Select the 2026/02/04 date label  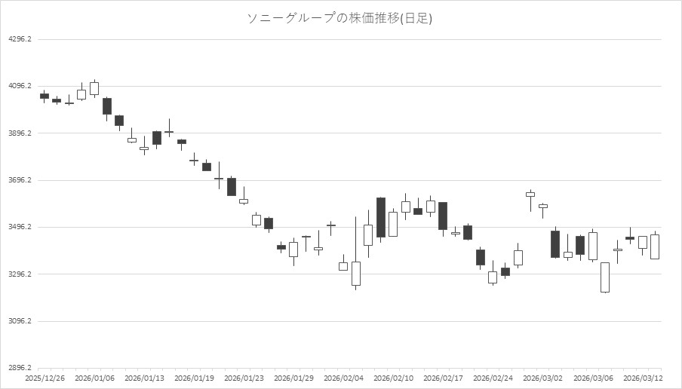[343, 377]
